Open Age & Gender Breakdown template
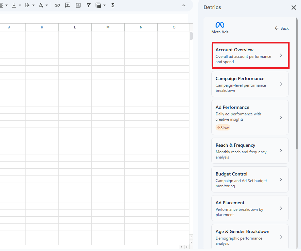301x251 pixels. tap(250, 237)
